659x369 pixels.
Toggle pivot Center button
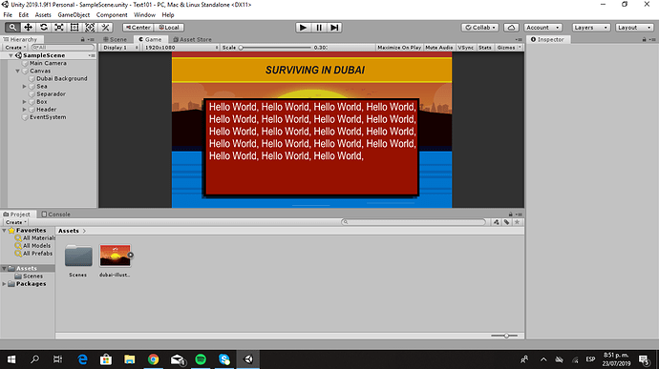pyautogui.click(x=138, y=28)
